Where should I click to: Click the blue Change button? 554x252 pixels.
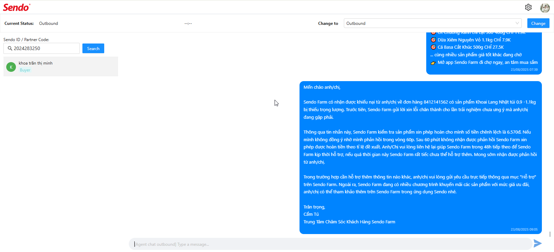(538, 23)
